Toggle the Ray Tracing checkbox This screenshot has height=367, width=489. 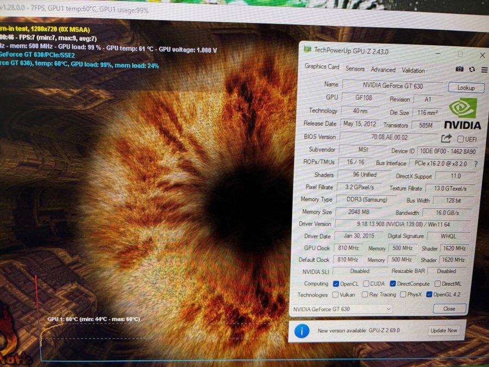365,294
